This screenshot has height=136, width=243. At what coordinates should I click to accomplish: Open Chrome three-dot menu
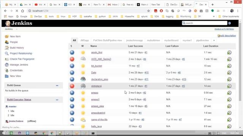(238, 11)
